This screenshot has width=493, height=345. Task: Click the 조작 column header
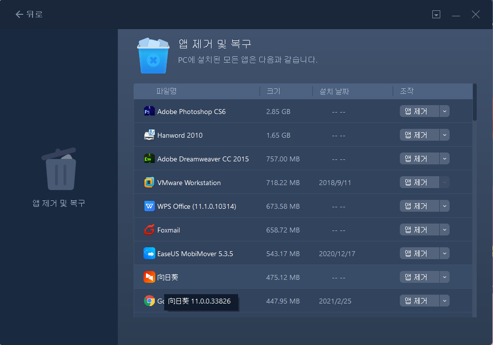point(407,91)
